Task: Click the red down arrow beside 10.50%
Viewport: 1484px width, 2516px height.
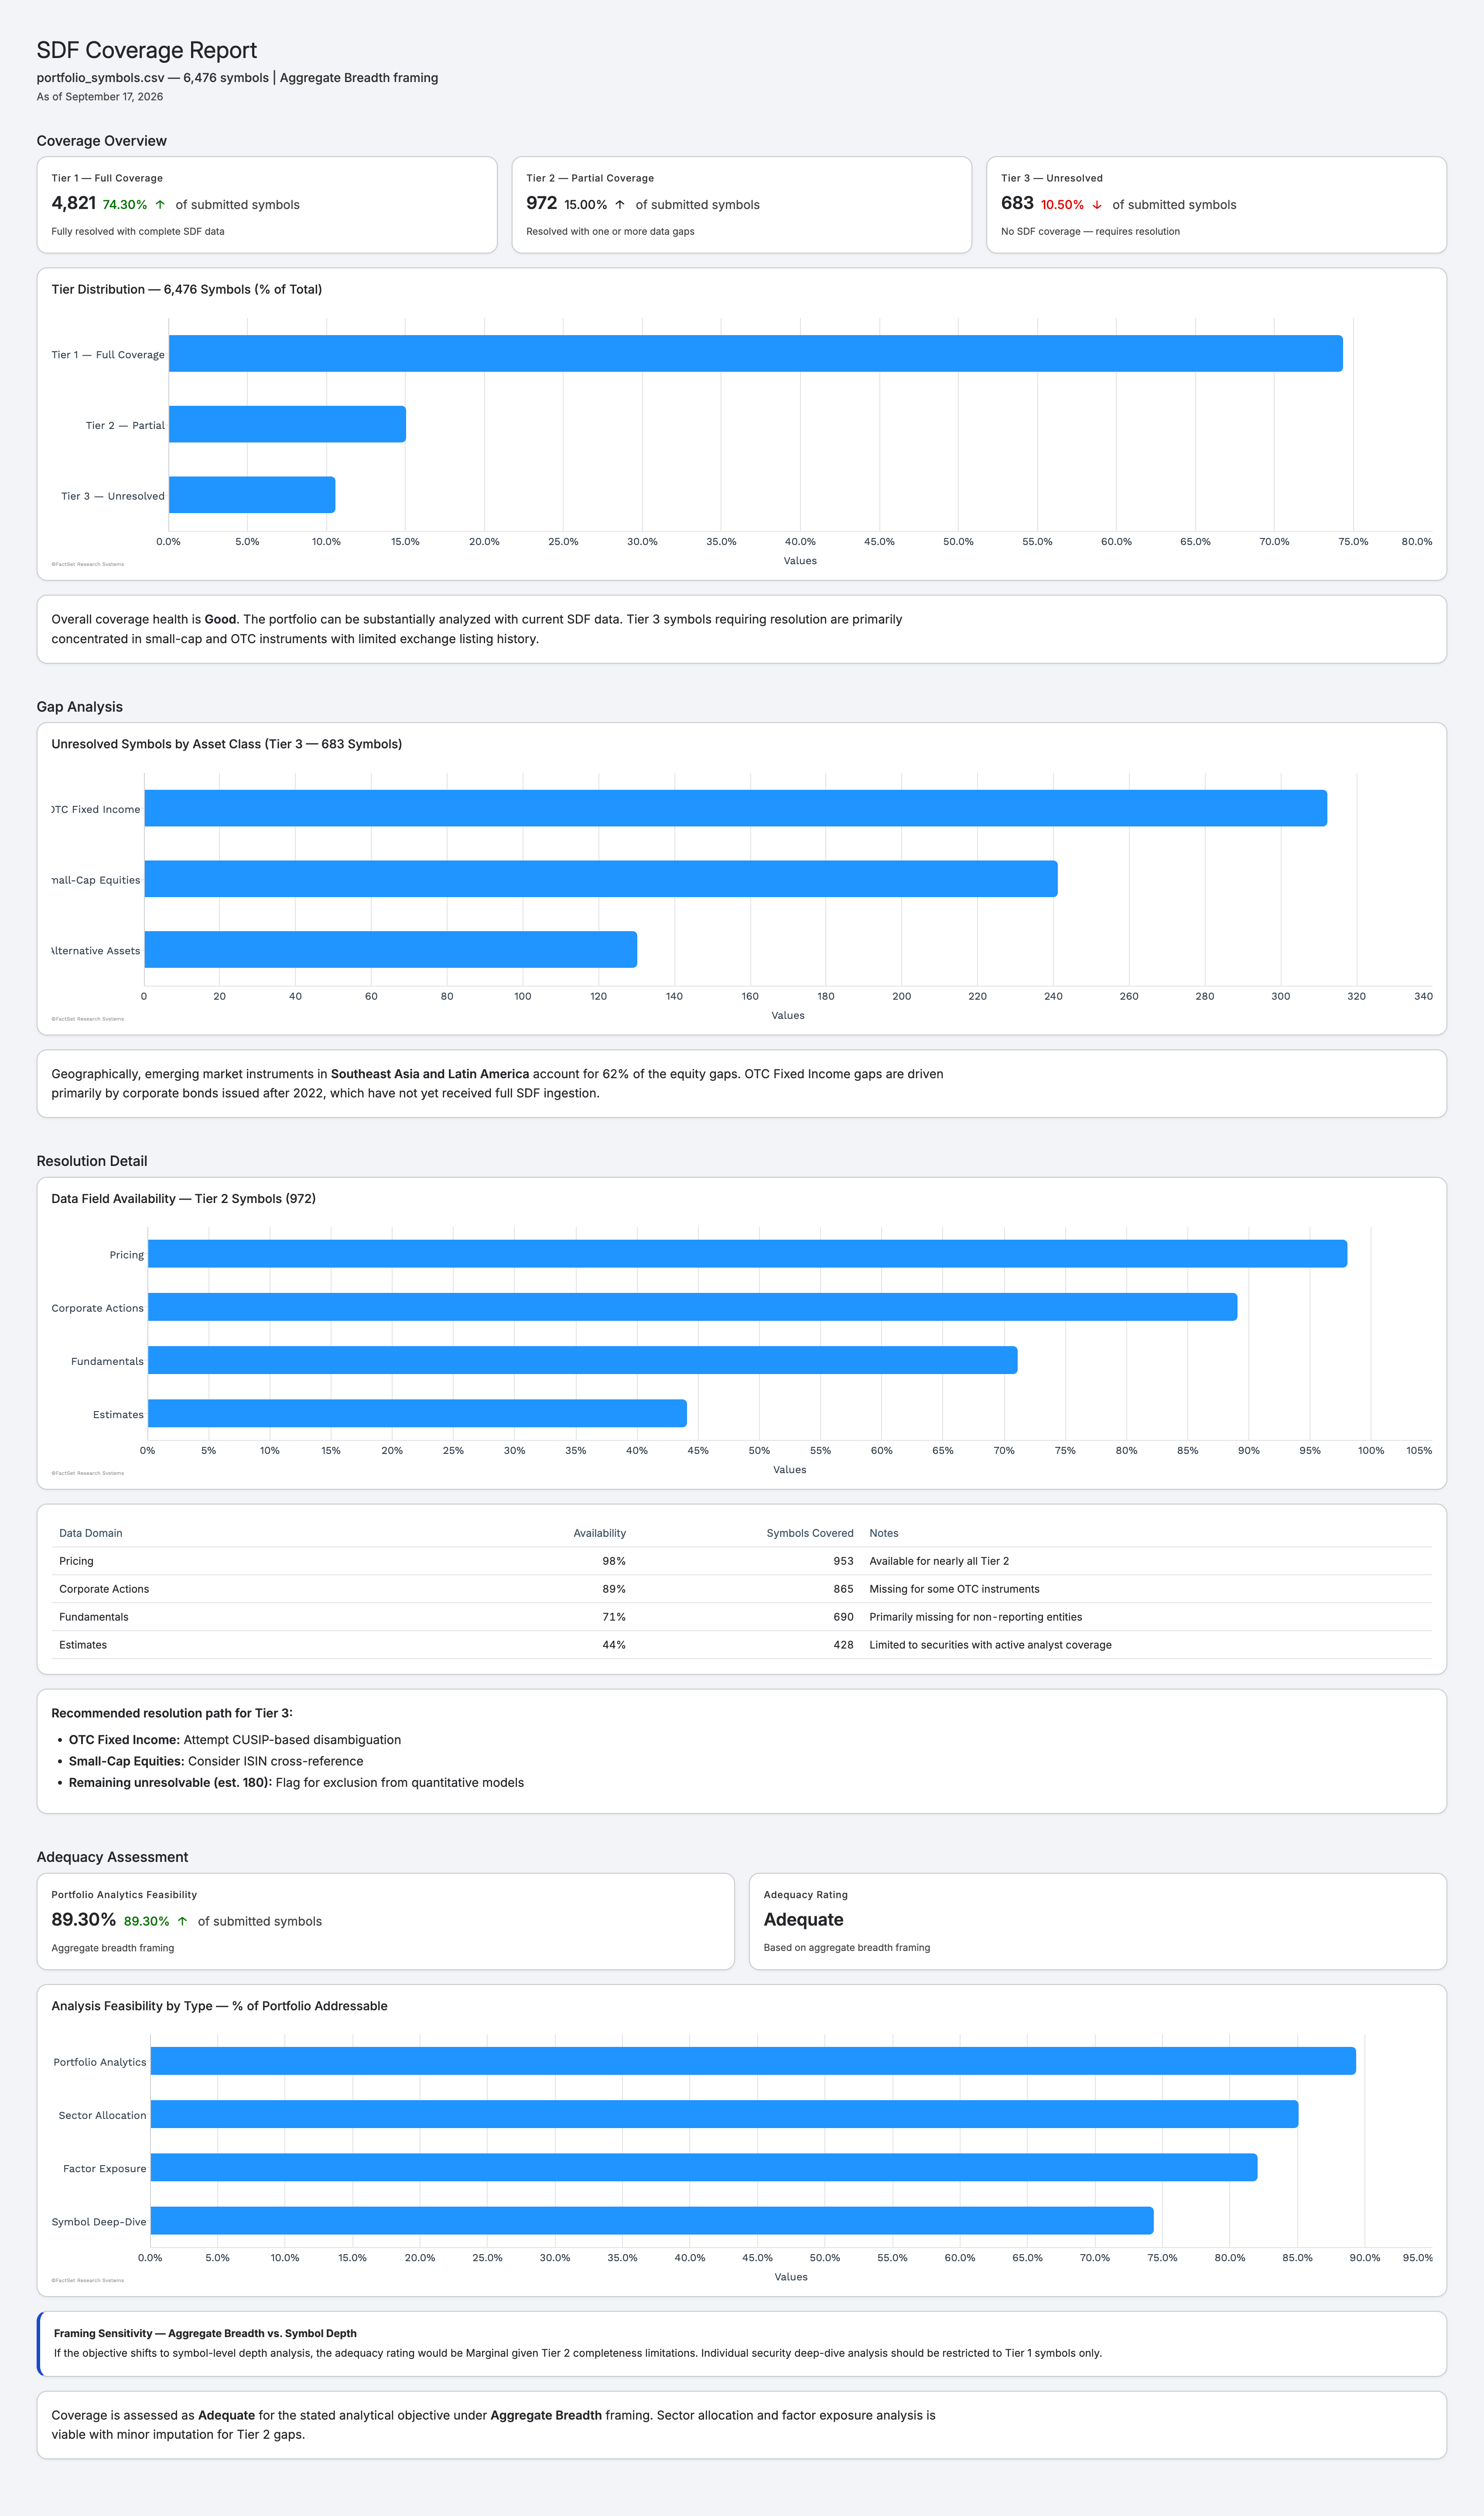Action: click(1097, 204)
